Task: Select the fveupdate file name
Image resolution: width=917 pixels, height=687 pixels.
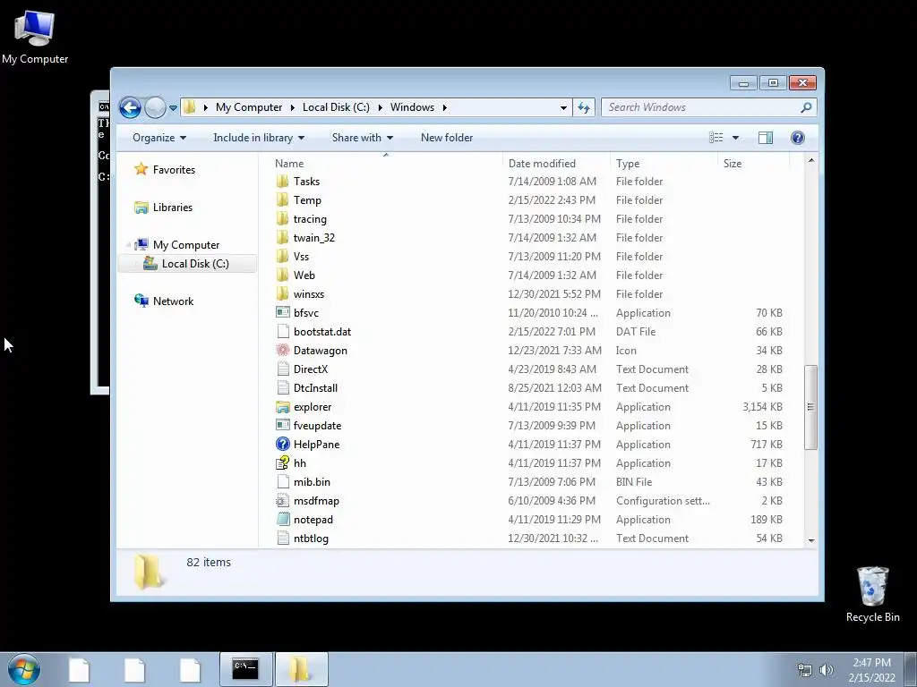Action: [317, 425]
